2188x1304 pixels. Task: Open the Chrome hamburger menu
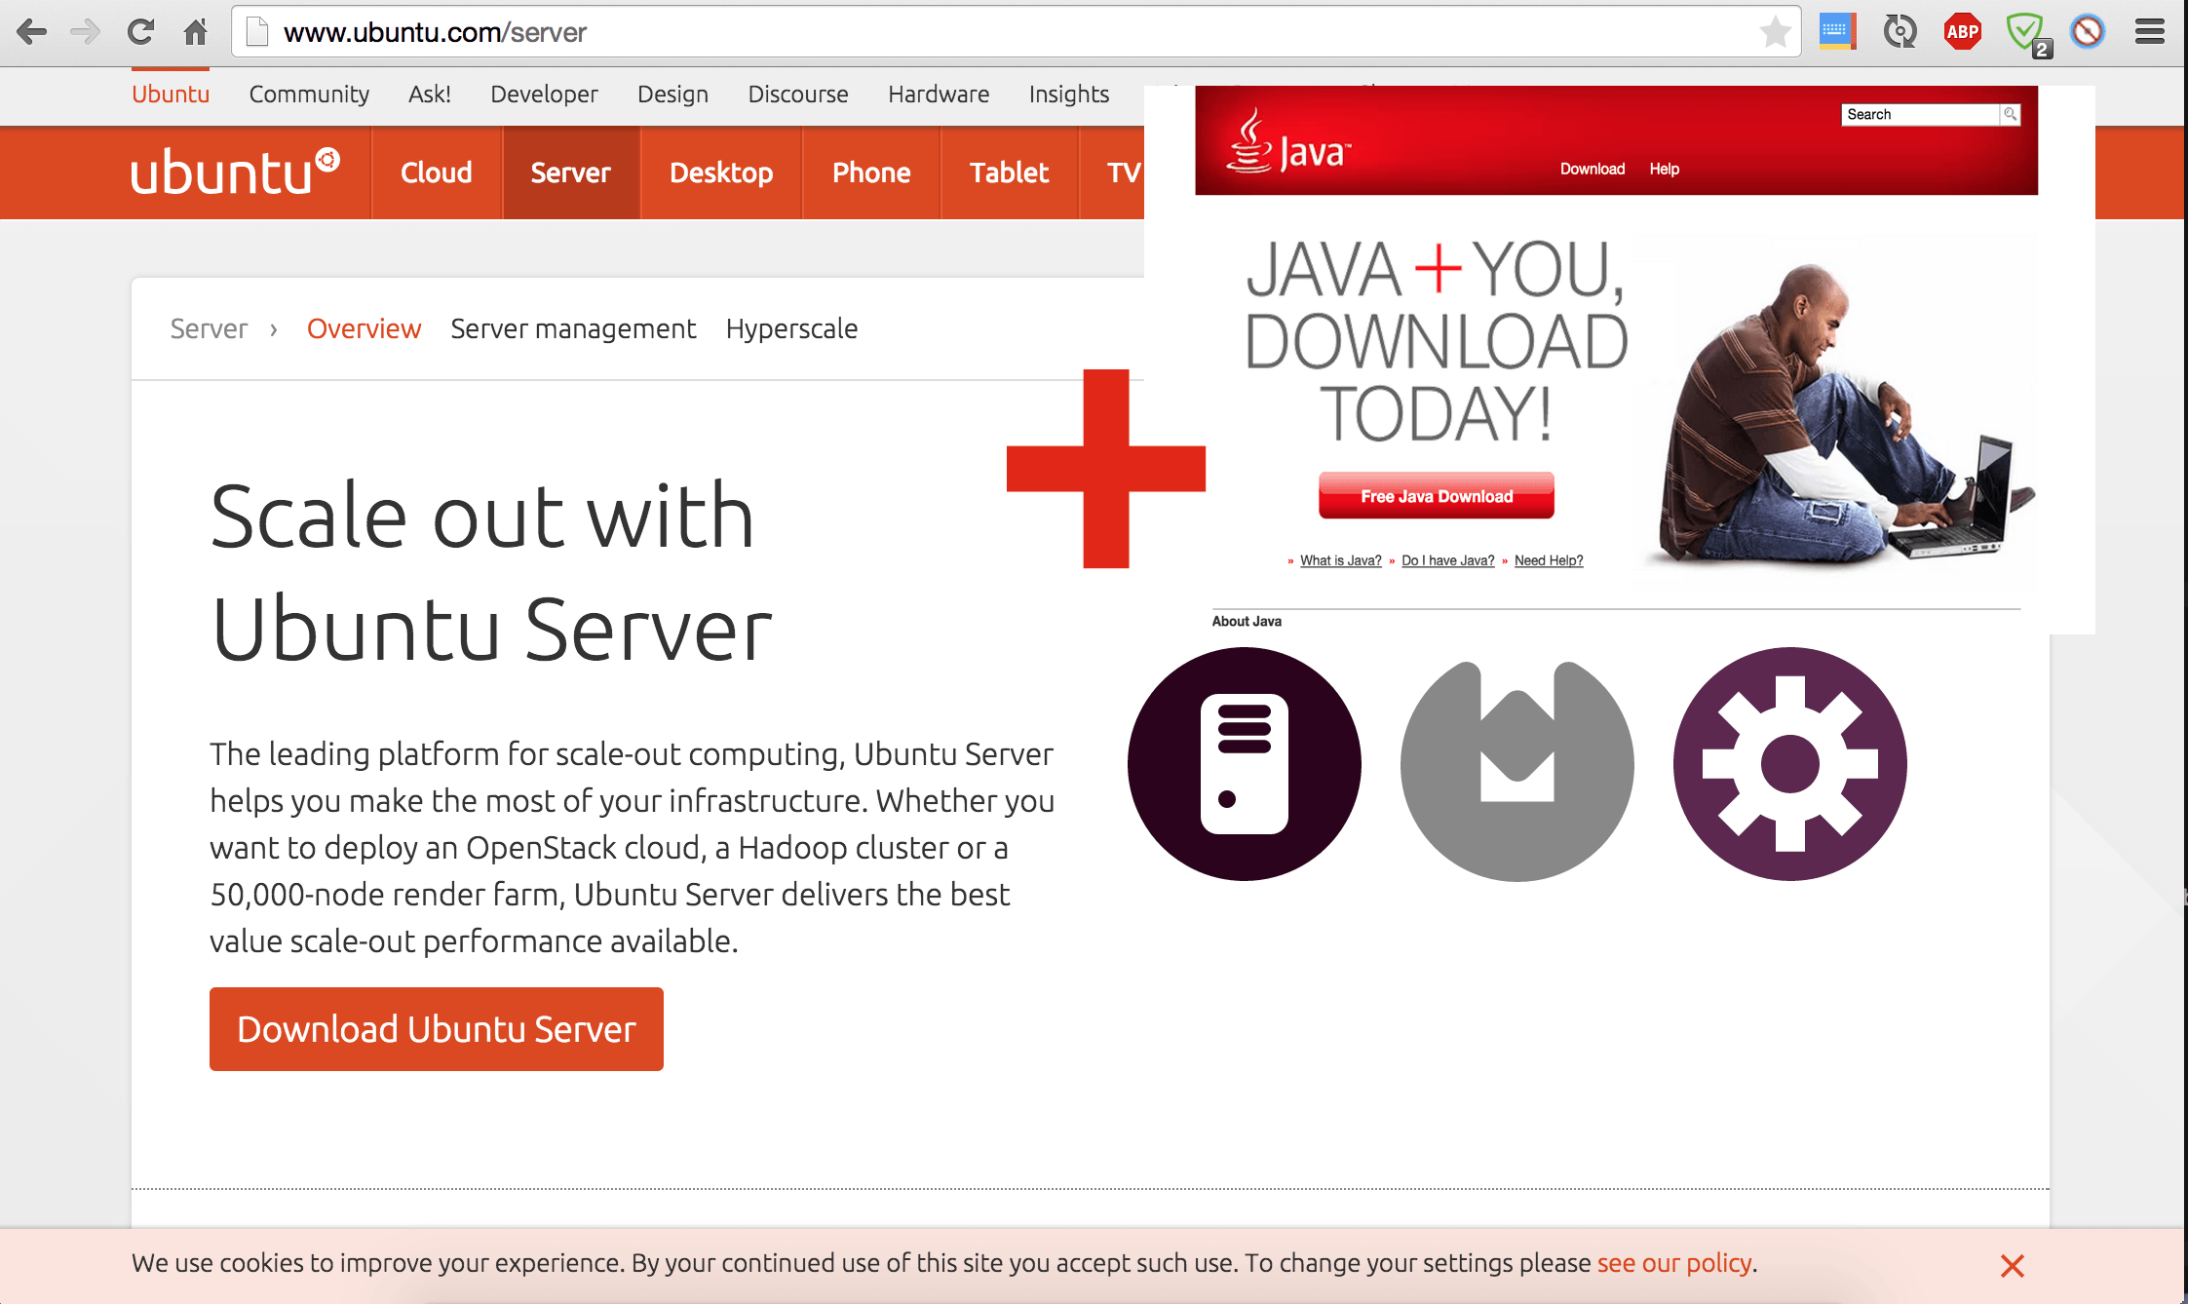point(2149,31)
